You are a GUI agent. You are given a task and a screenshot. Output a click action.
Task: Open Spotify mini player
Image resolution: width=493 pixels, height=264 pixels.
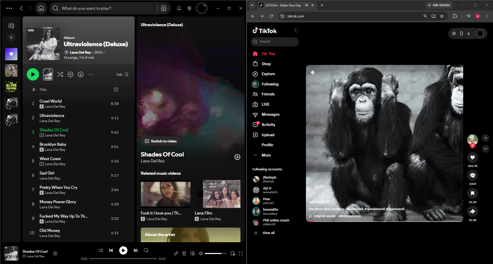pyautogui.click(x=233, y=253)
